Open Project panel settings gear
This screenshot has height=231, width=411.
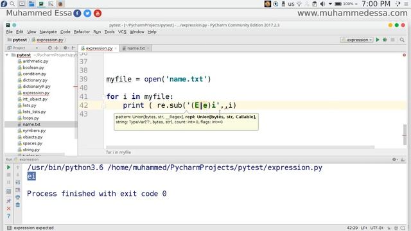pos(66,48)
